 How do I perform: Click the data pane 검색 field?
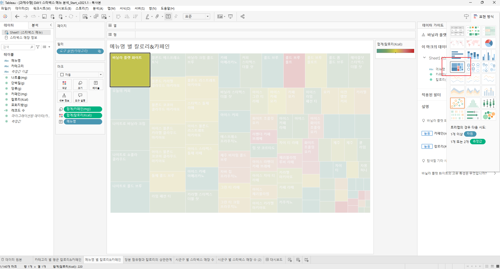[18, 47]
